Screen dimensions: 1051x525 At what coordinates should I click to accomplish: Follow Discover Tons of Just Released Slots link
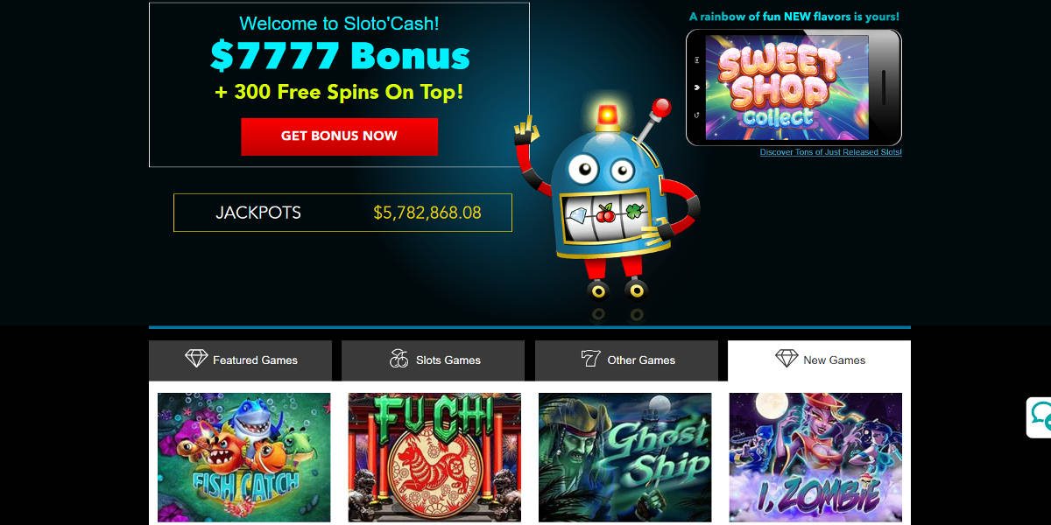(831, 152)
